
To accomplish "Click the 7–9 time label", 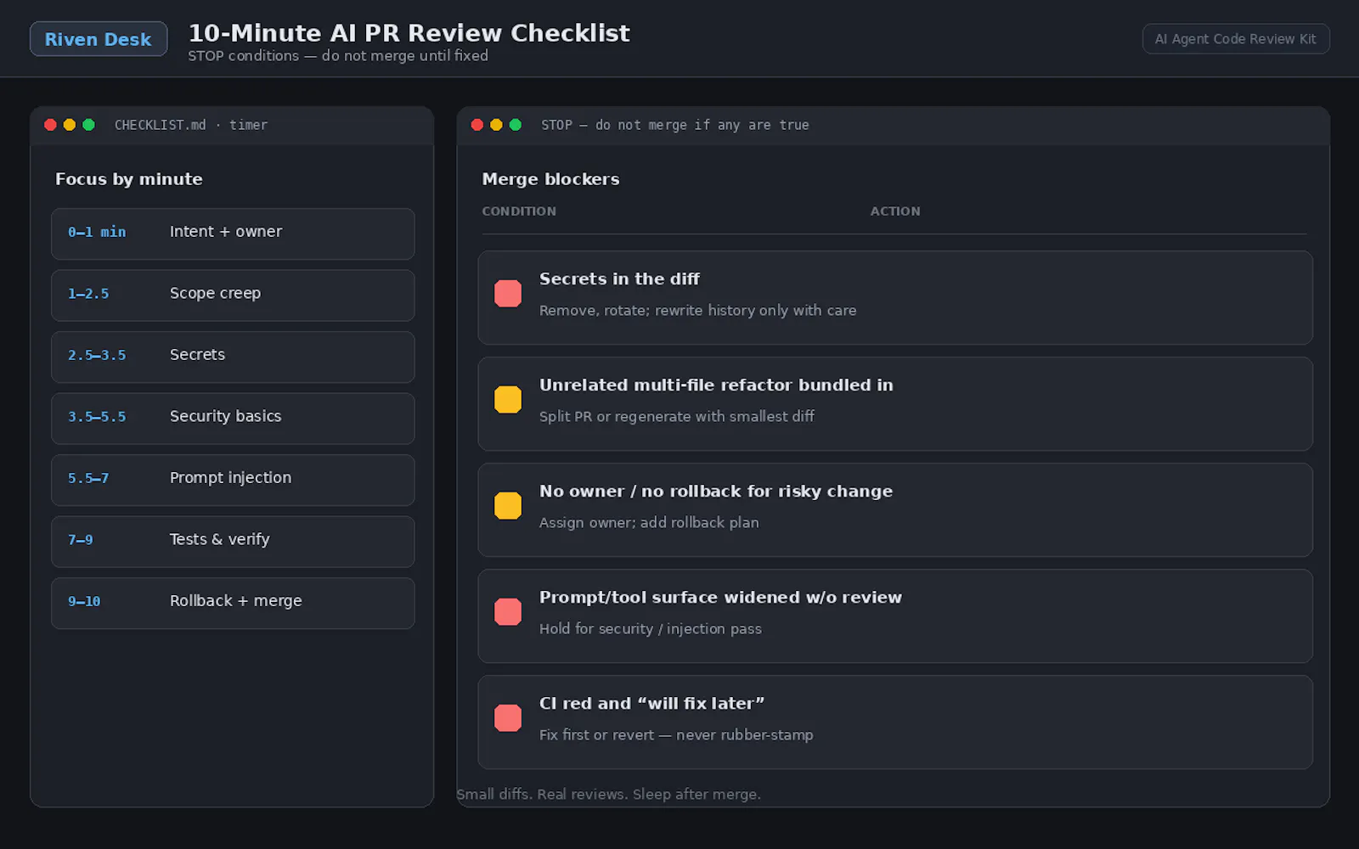I will pos(81,540).
